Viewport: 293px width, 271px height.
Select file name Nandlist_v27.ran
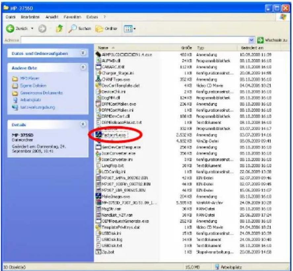pos(117,215)
